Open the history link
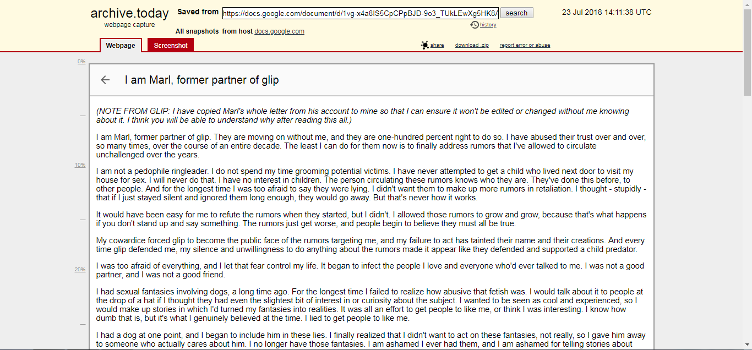 [x=488, y=25]
